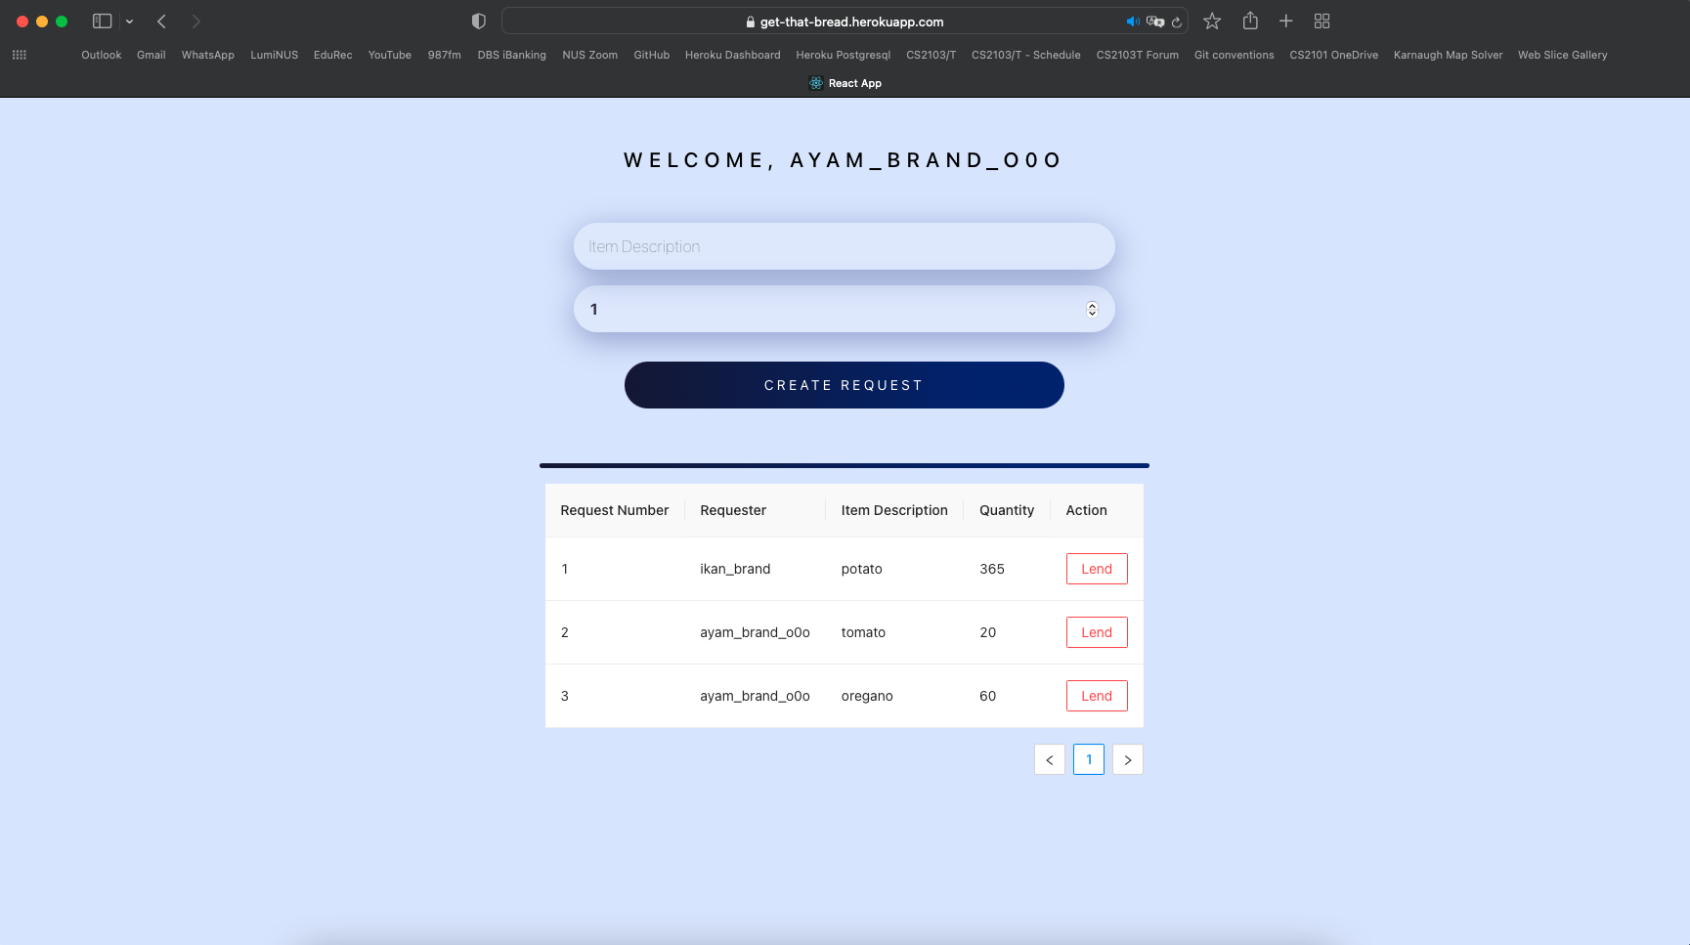The image size is (1690, 945).
Task: Click the Welcome, ayam_brand_o0o heading
Action: (843, 160)
